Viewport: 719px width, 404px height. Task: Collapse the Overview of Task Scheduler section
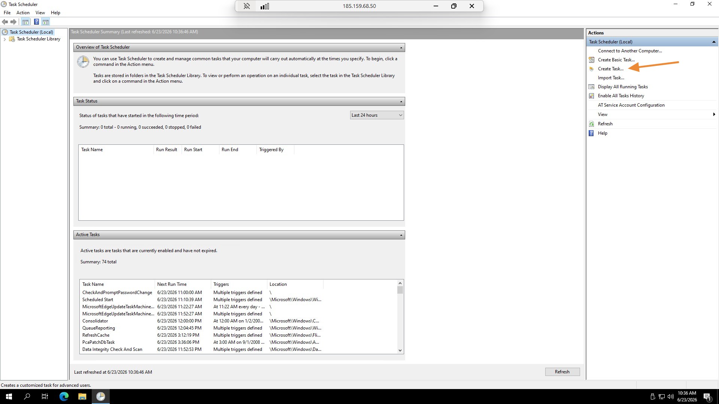401,48
